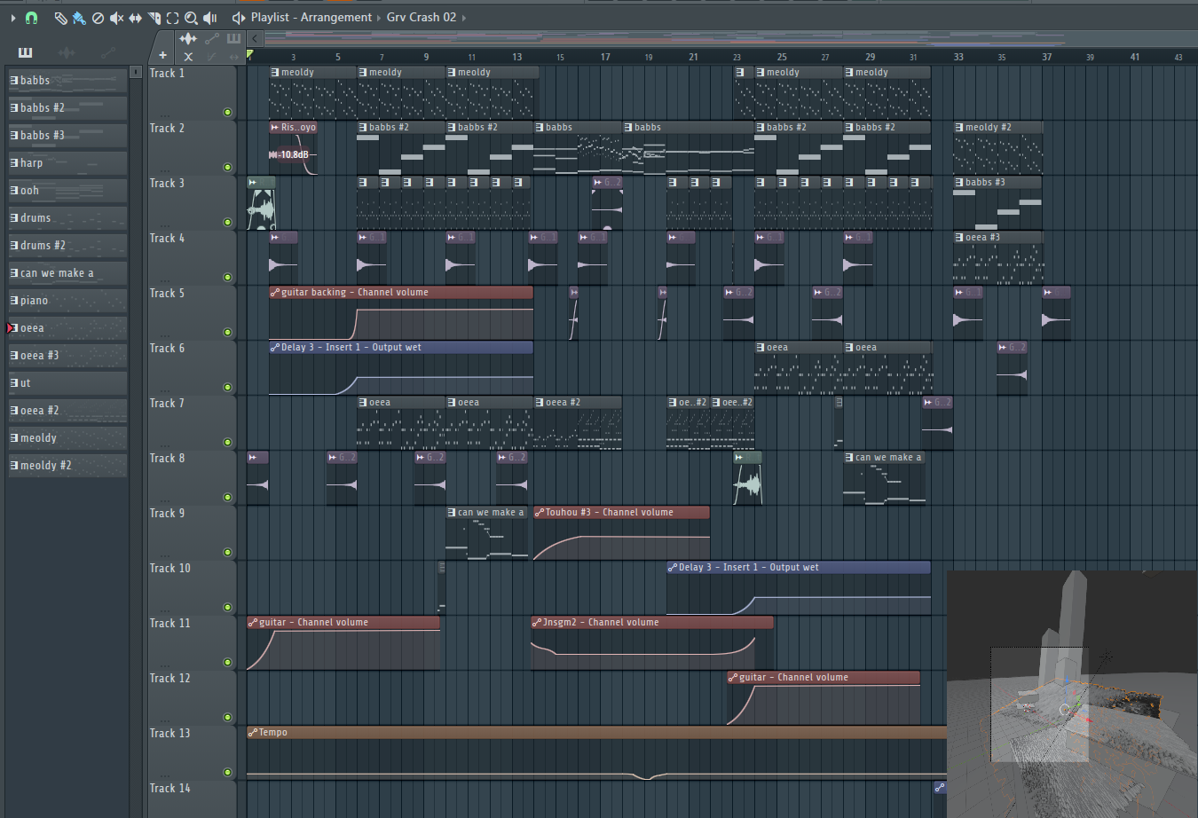Click the audio waveform filter icon beside plus

click(x=188, y=38)
